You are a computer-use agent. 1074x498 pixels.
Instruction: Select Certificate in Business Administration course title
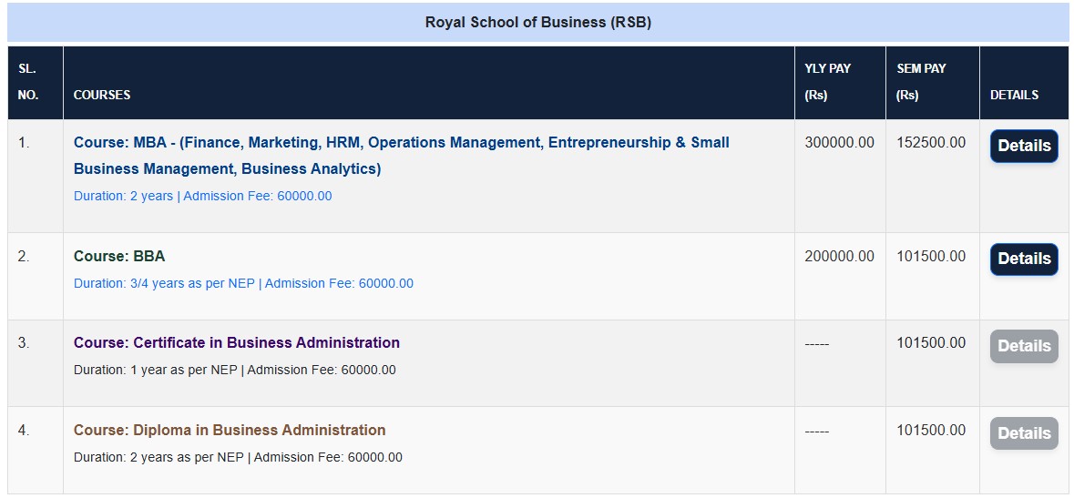(x=236, y=342)
